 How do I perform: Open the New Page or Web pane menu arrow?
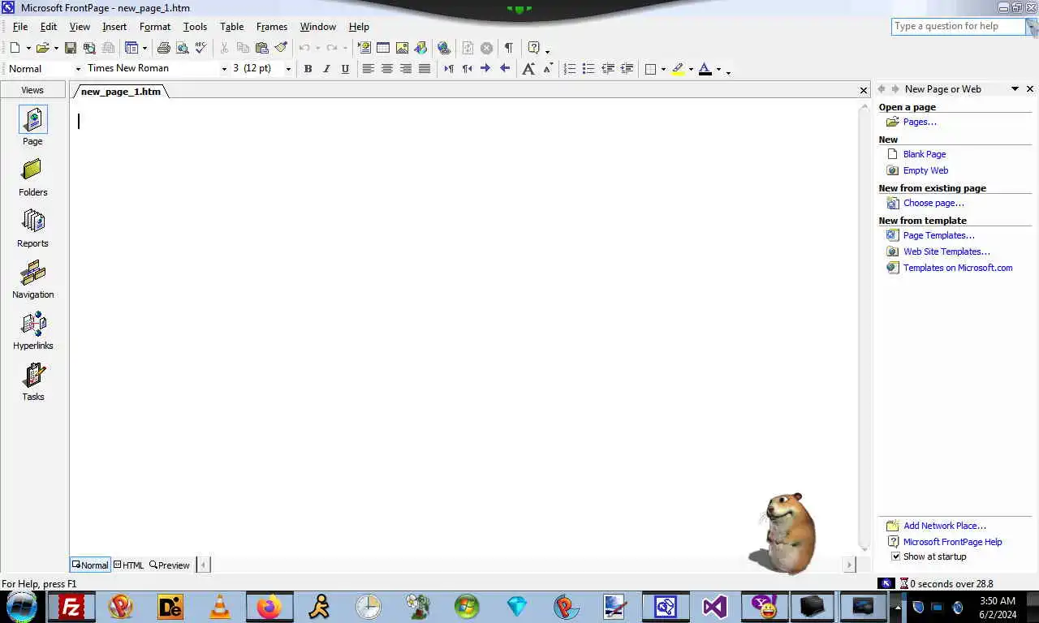tap(1015, 89)
